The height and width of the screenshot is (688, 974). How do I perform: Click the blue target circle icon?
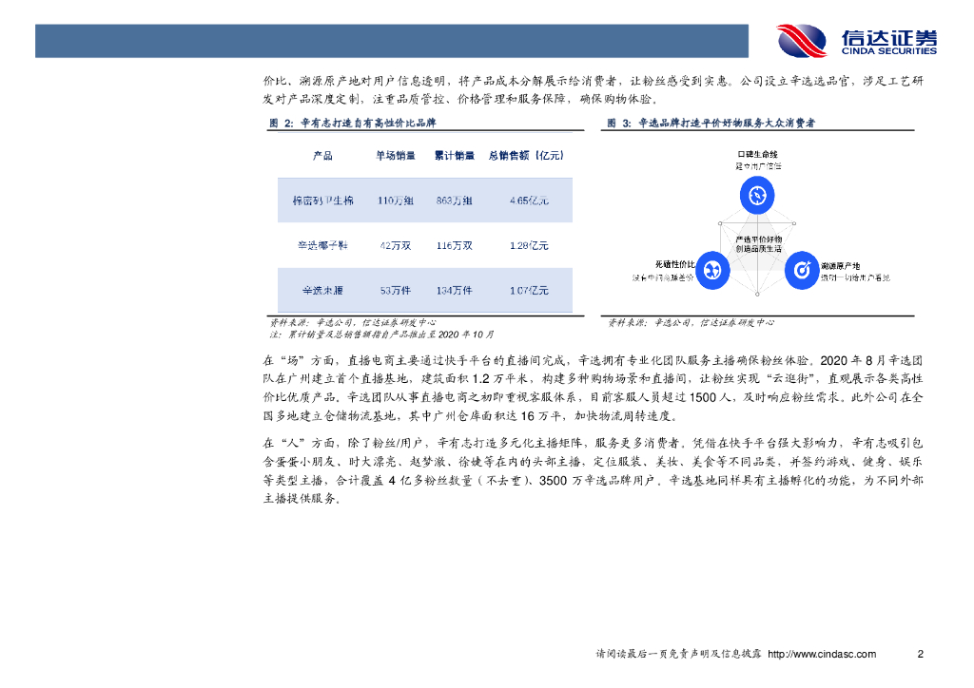[x=802, y=270]
